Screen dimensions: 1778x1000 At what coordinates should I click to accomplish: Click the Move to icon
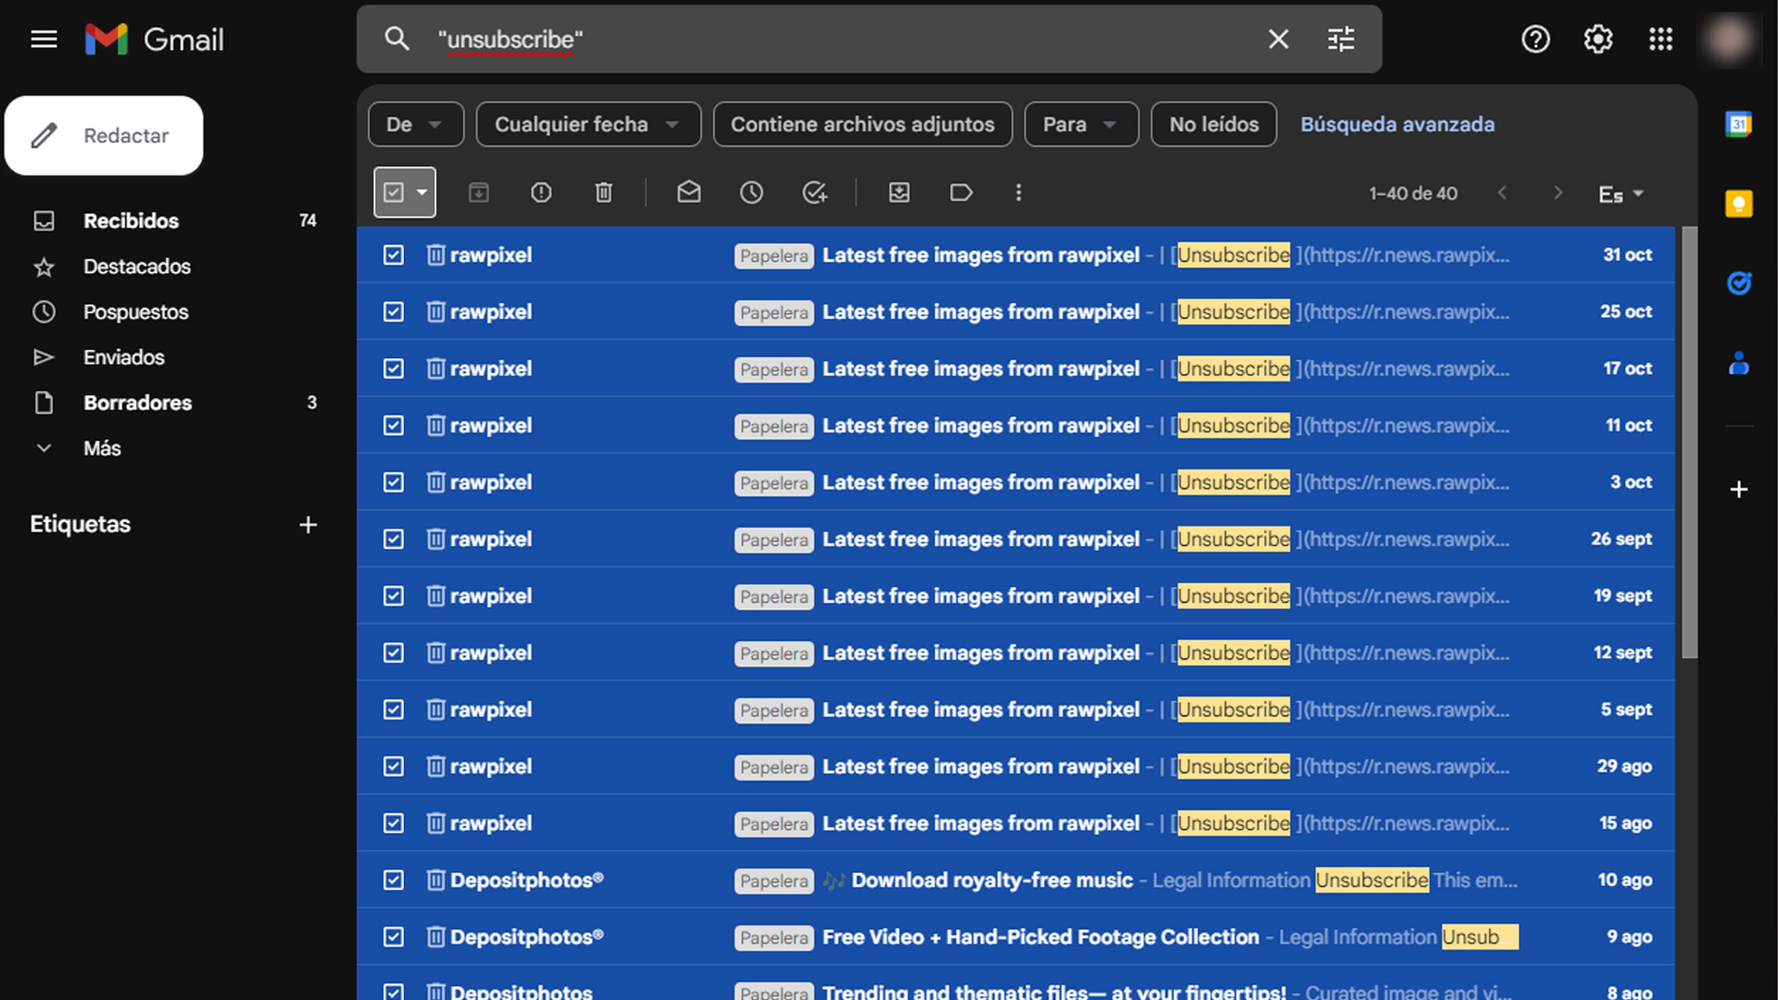(899, 193)
